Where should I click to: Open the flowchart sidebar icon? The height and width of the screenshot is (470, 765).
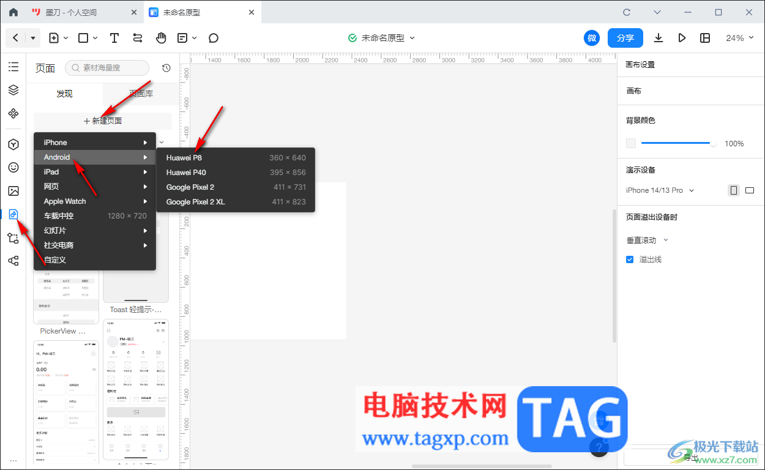point(13,238)
